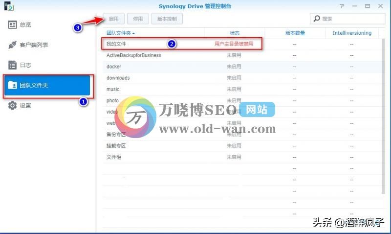Open 版本控制 button
This screenshot has height=234, width=391.
pos(167,19)
